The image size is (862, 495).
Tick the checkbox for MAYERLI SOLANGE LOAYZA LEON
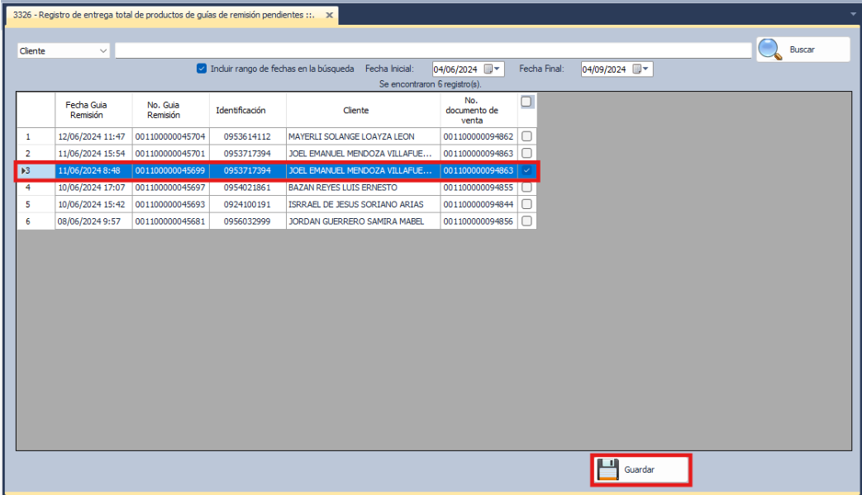click(x=526, y=136)
